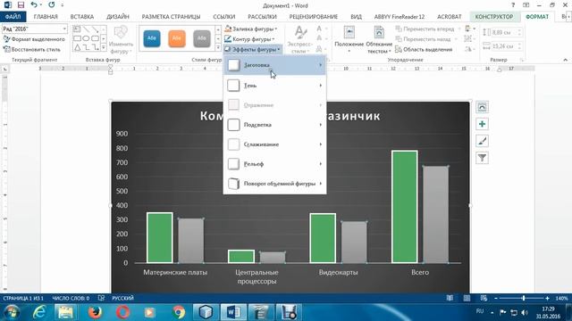Open the ACROBAT ribbon tab
The image size is (572, 321).
tap(450, 17)
